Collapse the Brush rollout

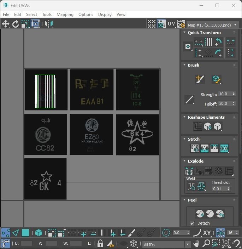click(x=184, y=65)
